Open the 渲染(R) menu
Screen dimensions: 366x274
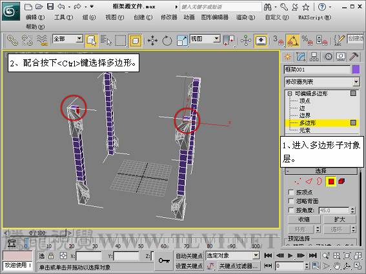pos(245,17)
